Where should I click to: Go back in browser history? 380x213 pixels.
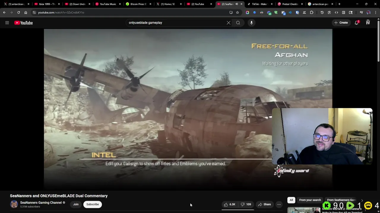4,12
